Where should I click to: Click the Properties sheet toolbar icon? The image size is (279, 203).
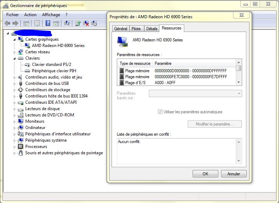point(37,23)
